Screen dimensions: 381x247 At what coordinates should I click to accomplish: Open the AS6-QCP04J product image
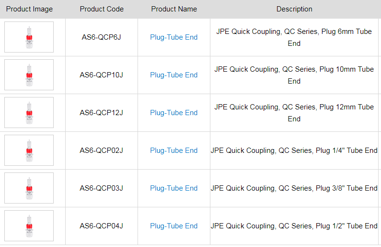pyautogui.click(x=29, y=226)
